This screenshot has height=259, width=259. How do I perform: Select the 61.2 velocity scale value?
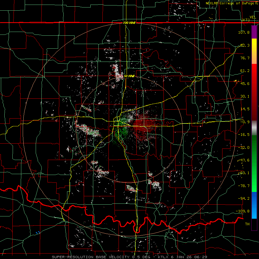pos(245,71)
